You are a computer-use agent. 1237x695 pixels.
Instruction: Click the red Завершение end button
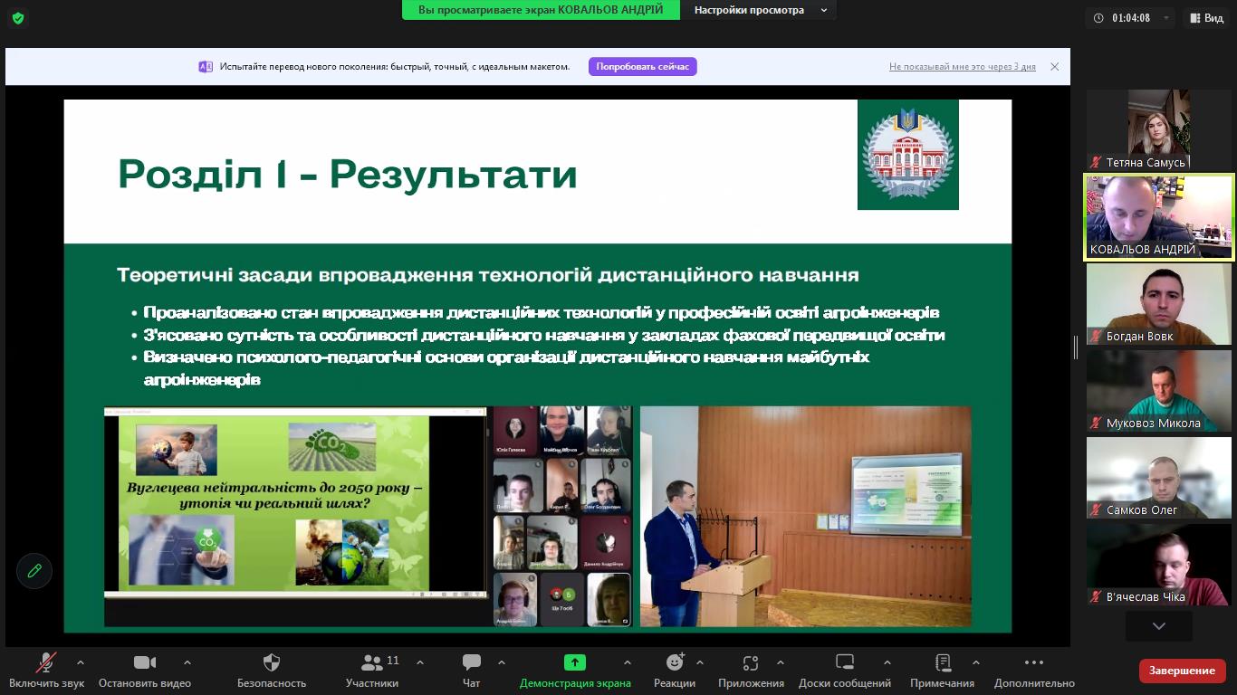click(x=1182, y=671)
